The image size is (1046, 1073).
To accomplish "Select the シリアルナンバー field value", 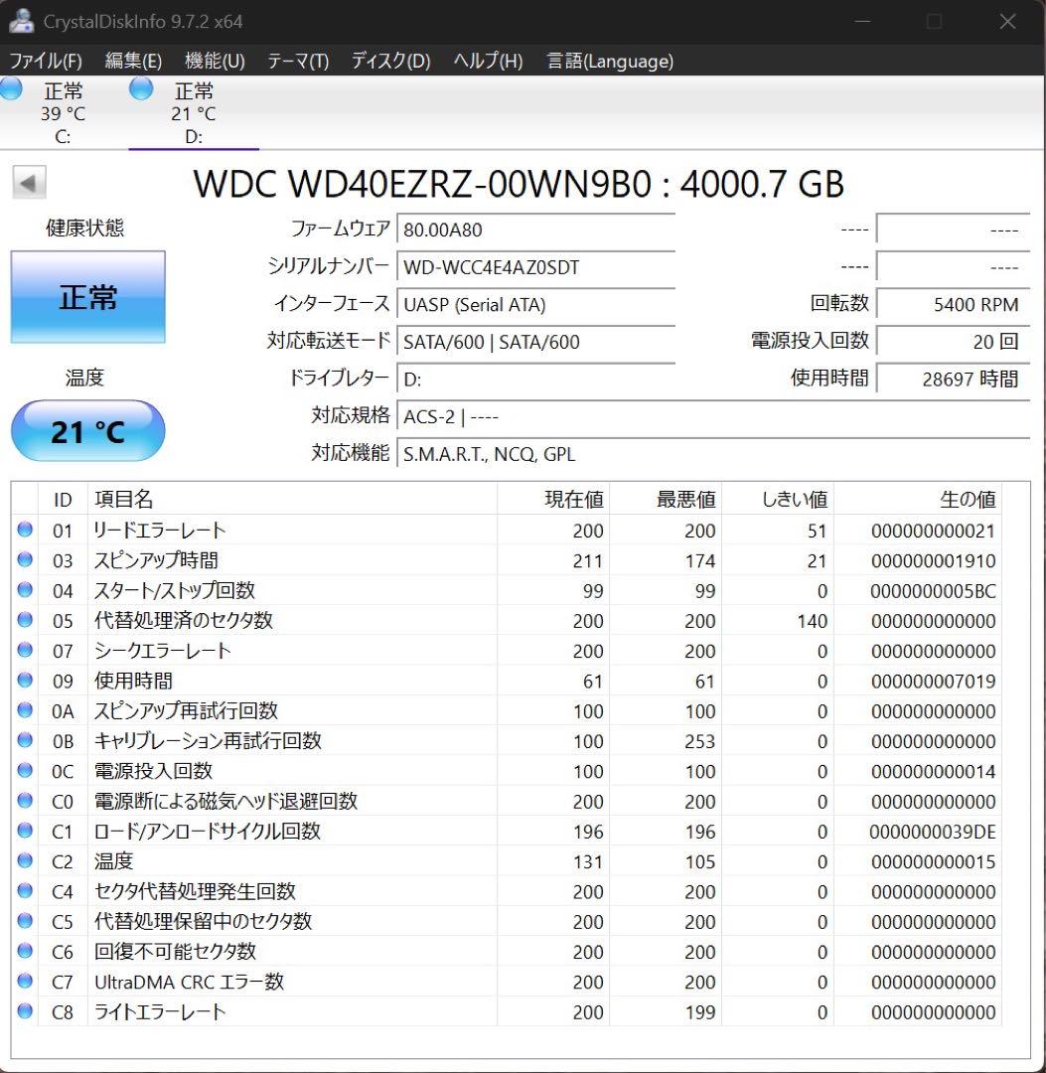I will click(x=536, y=267).
